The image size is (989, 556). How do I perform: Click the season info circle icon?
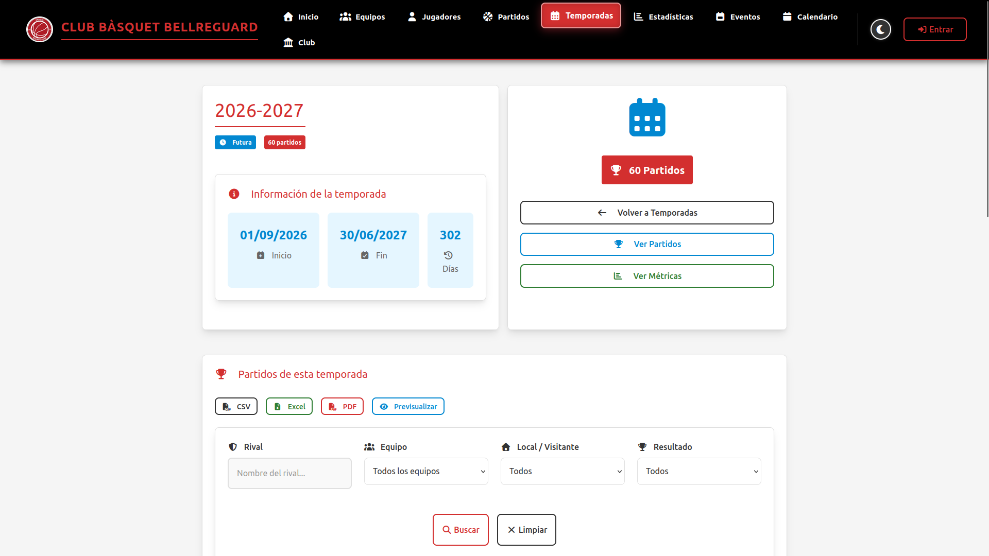[234, 194]
